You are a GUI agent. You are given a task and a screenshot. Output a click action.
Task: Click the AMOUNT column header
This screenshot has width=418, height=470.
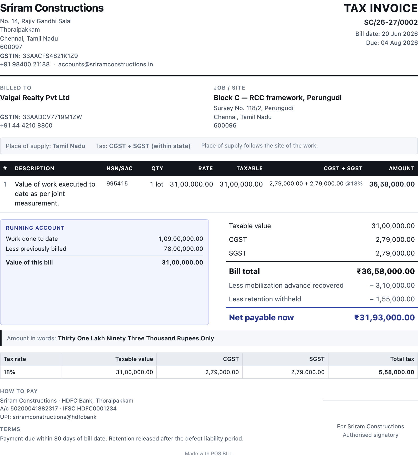pos(402,168)
